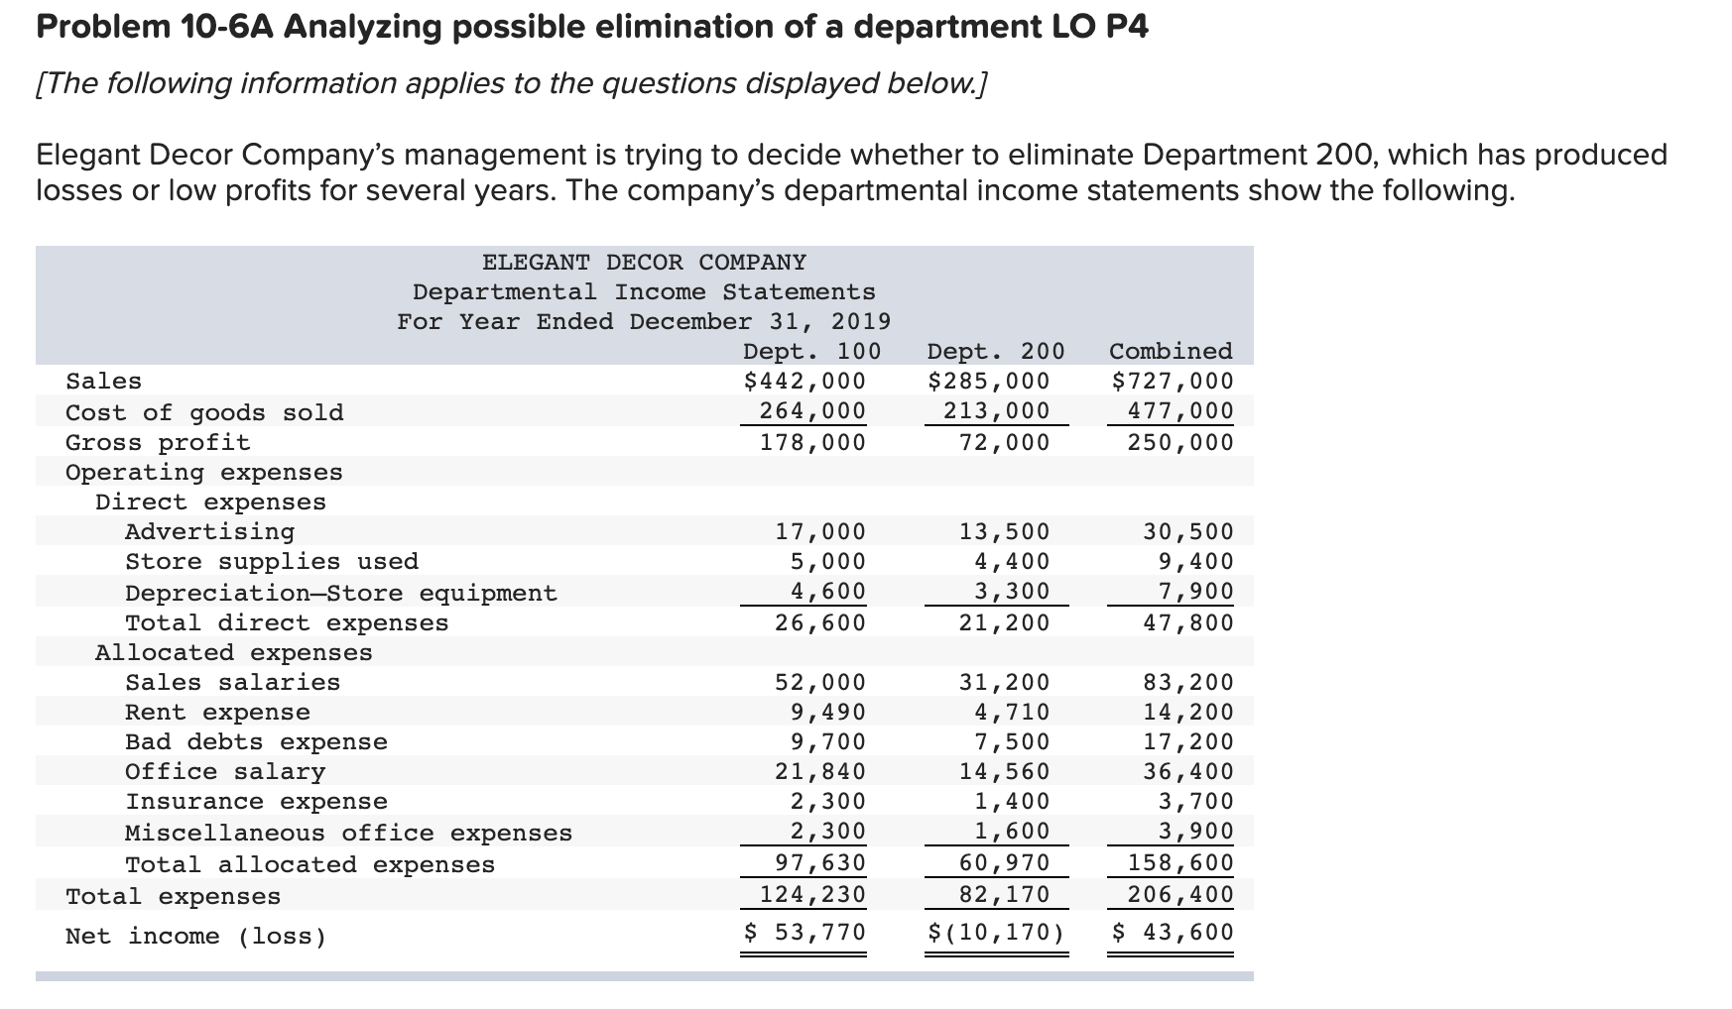Viewport: 1732px width, 1009px height.
Task: Click the 'Allocated expenses' subheading
Action: (234, 653)
